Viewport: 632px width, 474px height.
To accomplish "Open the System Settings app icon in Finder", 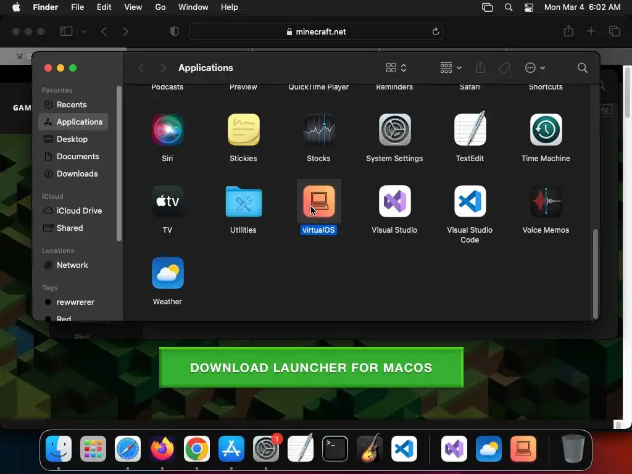I will tap(394, 130).
